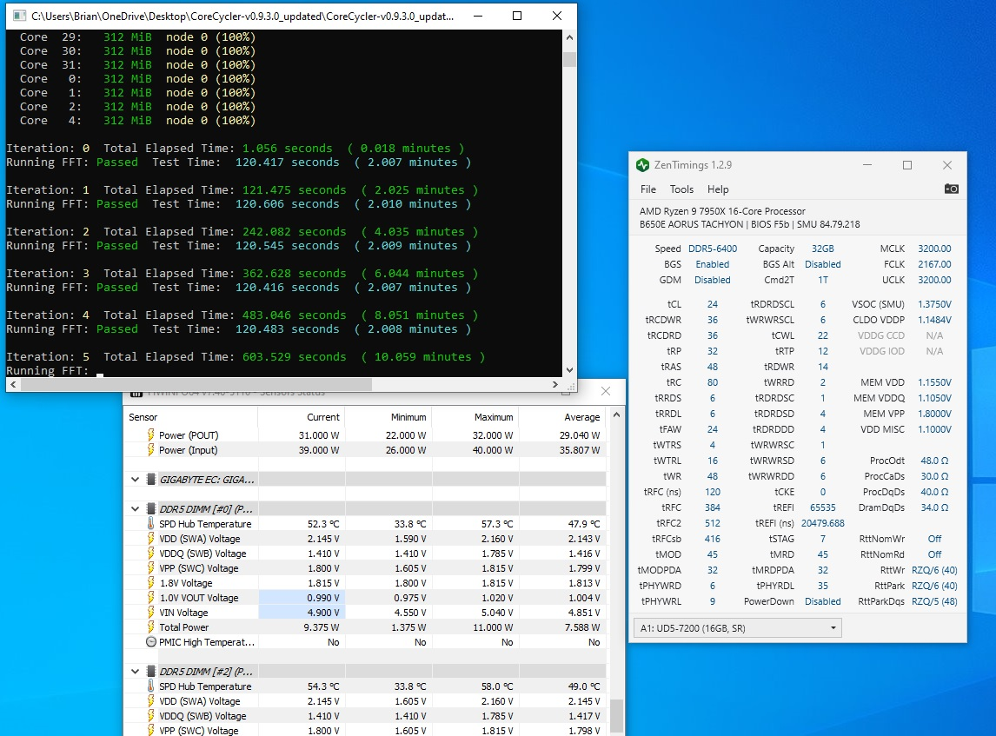
Task: Maximize the CoreCycler console window
Action: pos(517,16)
